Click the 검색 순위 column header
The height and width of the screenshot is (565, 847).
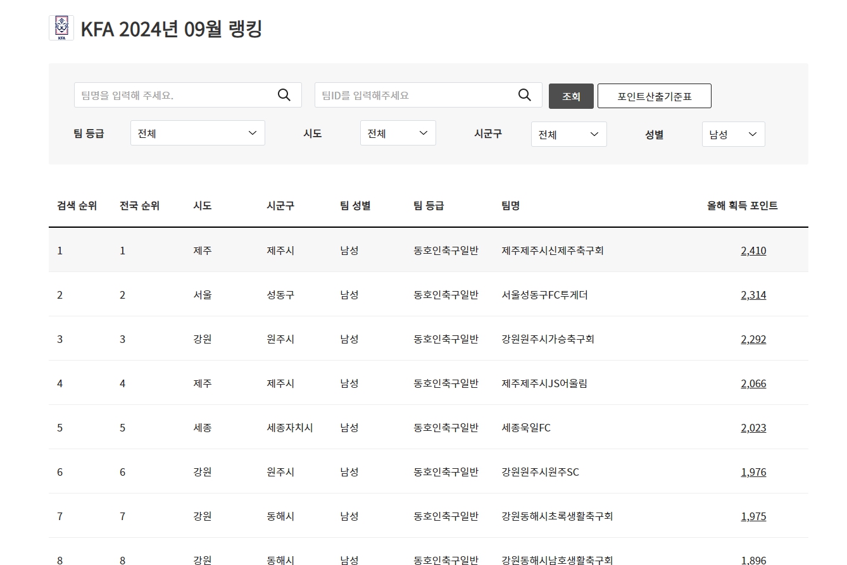click(77, 206)
